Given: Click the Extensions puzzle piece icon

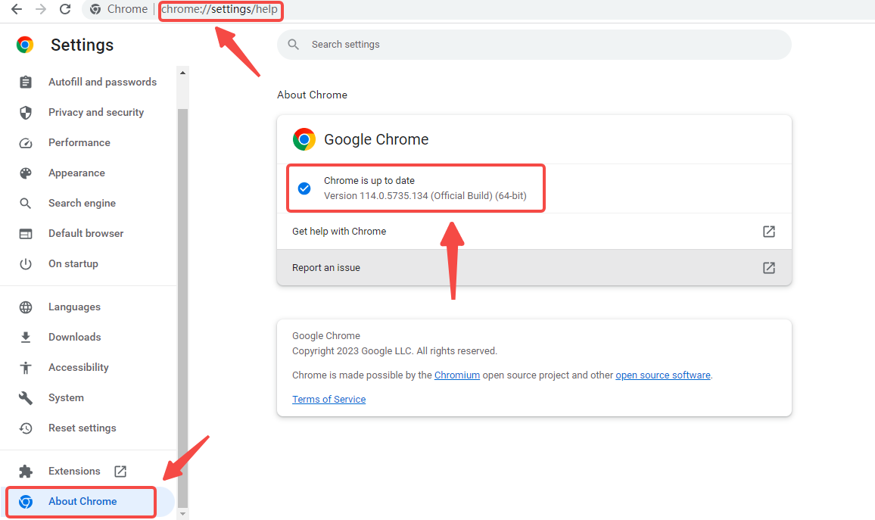Looking at the screenshot, I should pyautogui.click(x=26, y=471).
